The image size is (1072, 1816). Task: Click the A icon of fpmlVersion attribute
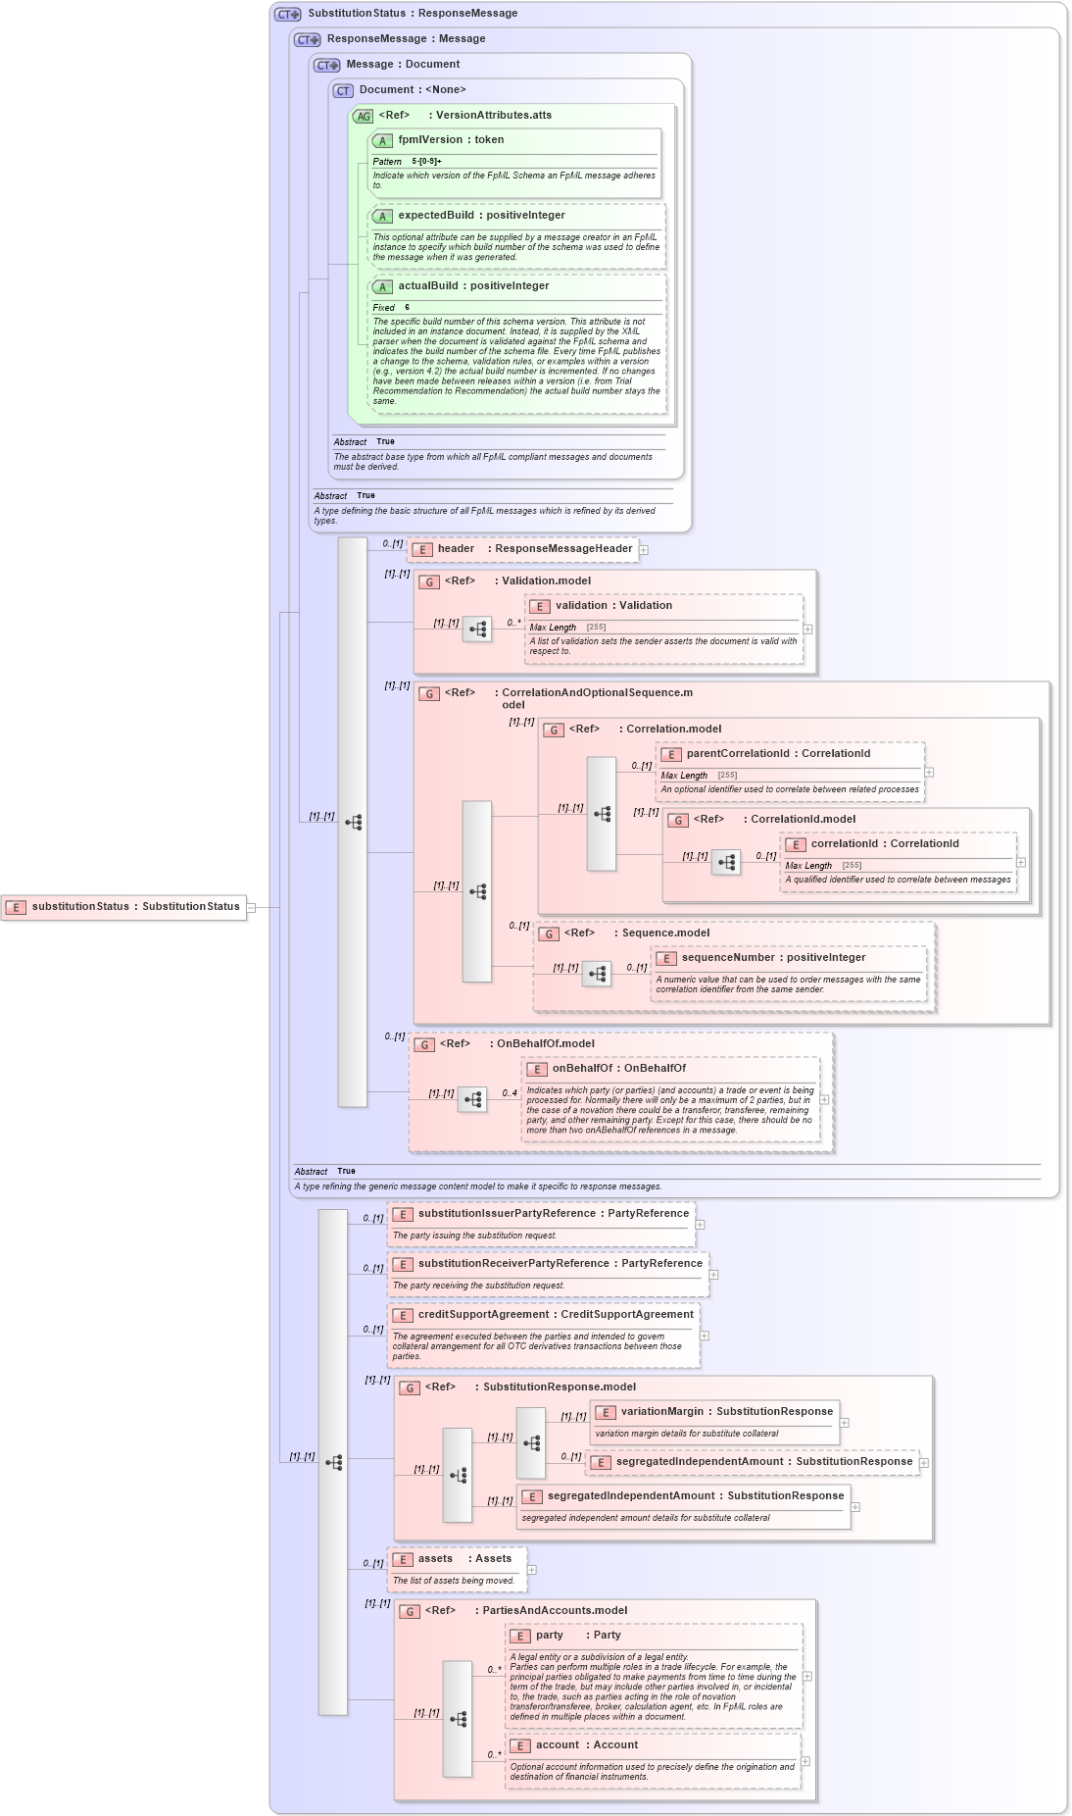[x=382, y=140]
